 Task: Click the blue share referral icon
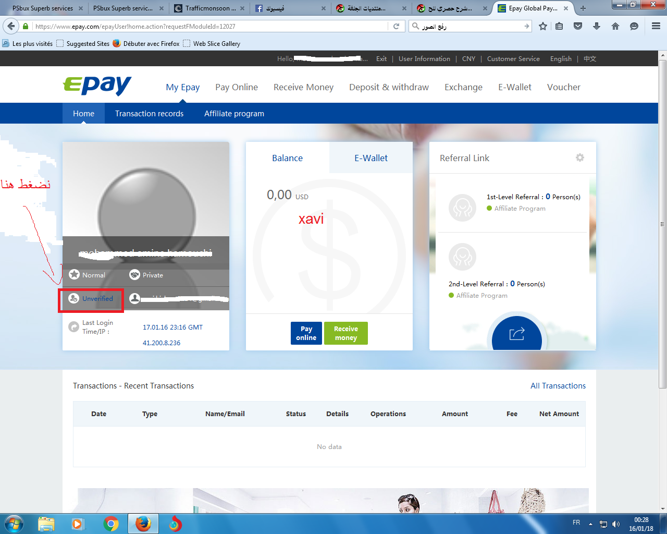click(x=517, y=334)
